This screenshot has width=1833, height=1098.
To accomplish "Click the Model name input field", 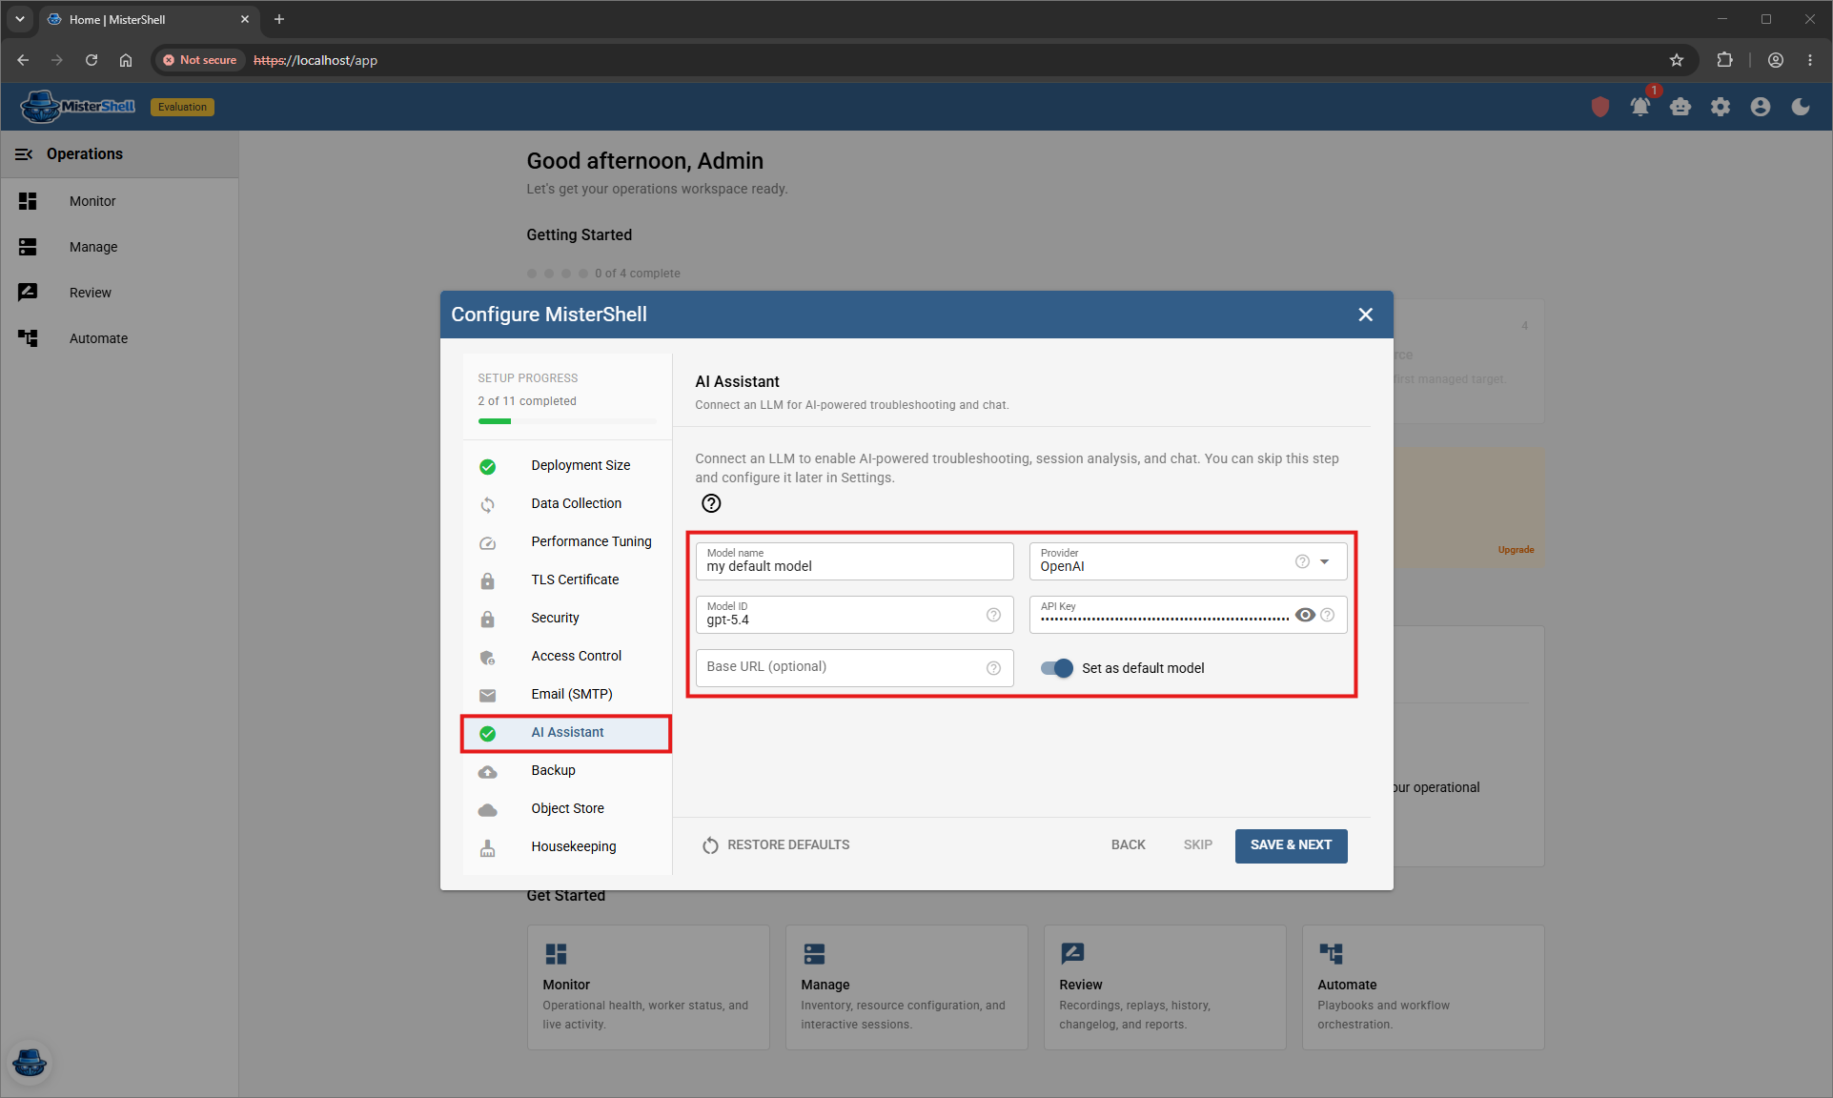I will pyautogui.click(x=854, y=561).
